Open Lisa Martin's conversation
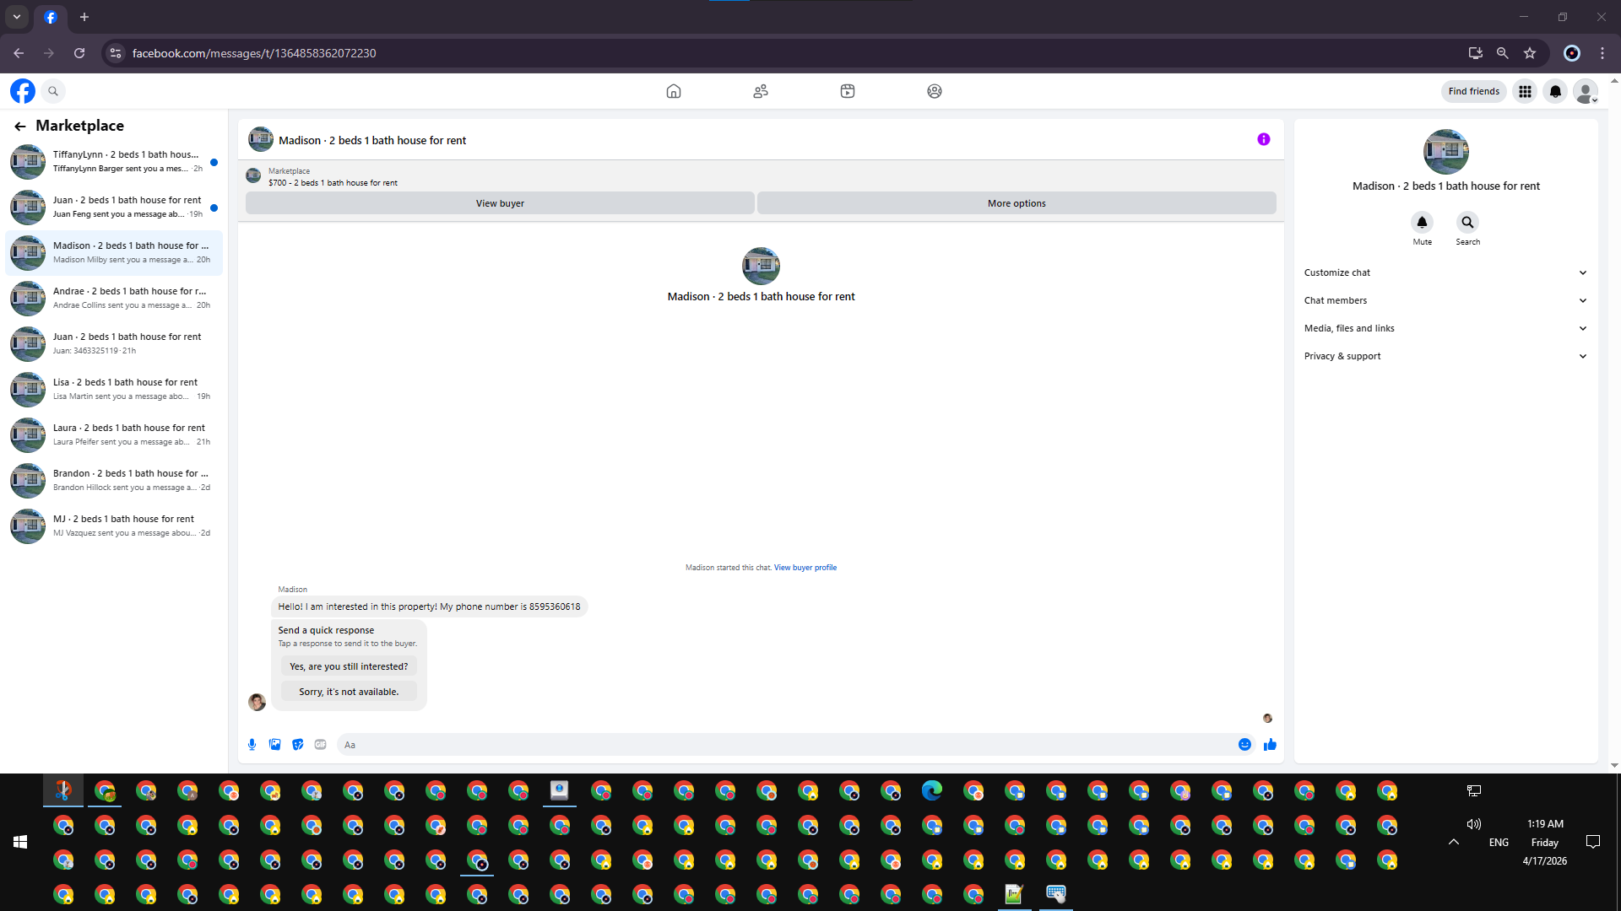Screen dimensions: 1621x911 tap(114, 390)
